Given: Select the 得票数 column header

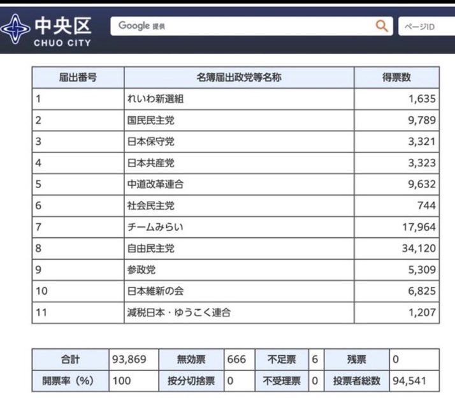Looking at the screenshot, I should tap(397, 77).
